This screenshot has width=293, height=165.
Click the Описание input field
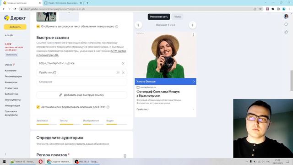81,82
